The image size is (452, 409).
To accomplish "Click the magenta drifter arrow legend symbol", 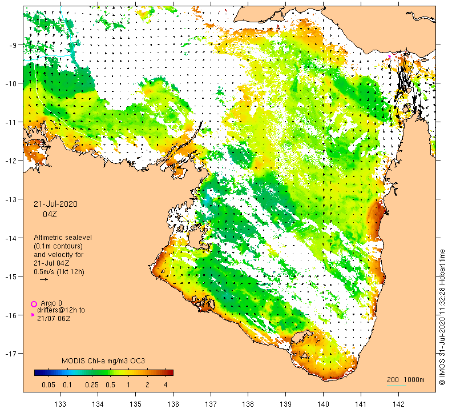I will tap(33, 315).
